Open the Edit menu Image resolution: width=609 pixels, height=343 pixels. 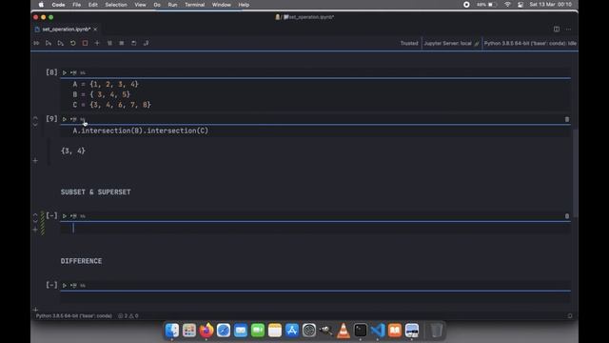point(92,5)
